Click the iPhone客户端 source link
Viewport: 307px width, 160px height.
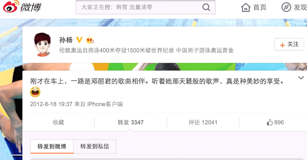pos(105,104)
